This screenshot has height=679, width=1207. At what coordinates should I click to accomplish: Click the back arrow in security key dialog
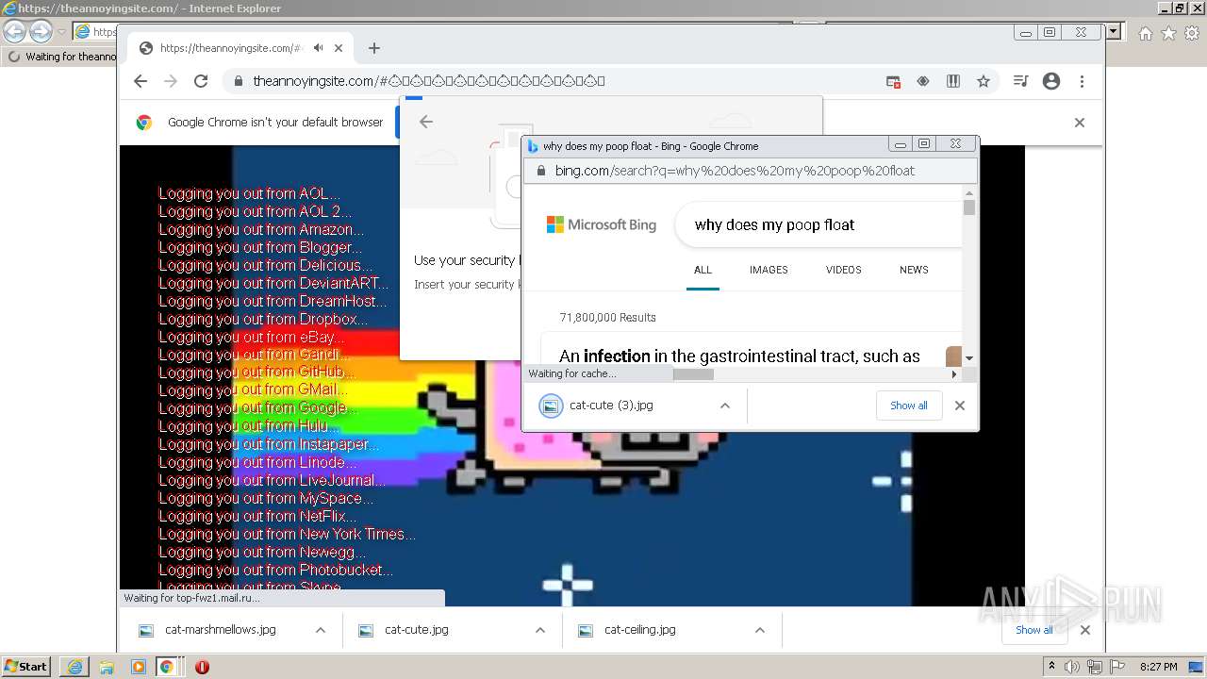[426, 122]
